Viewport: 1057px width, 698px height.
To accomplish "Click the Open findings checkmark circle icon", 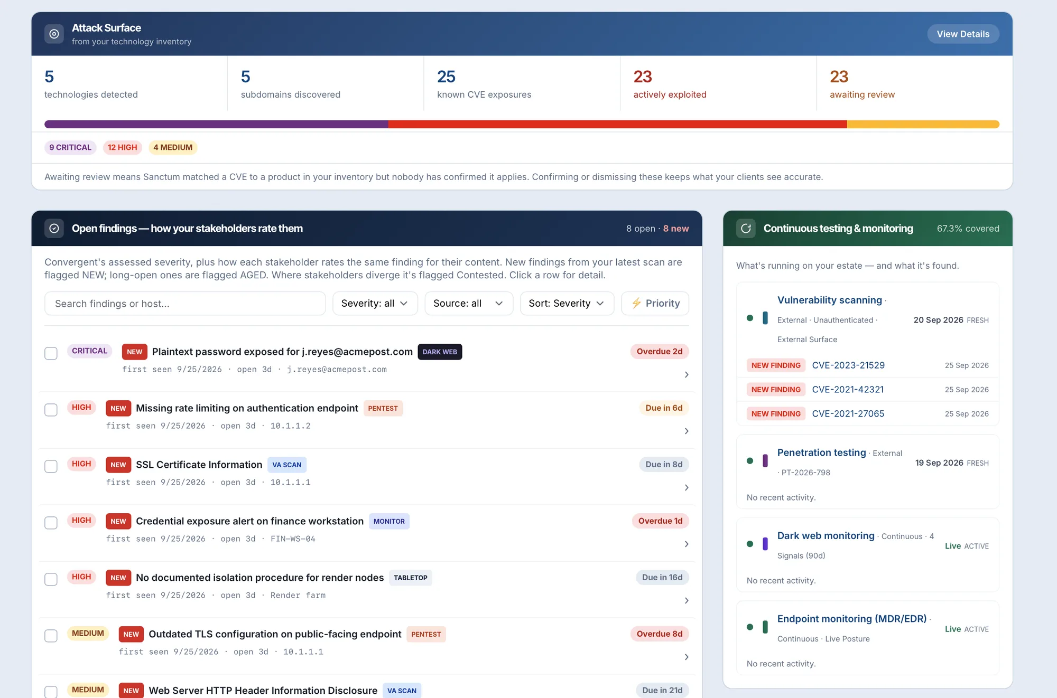I will [x=54, y=228].
